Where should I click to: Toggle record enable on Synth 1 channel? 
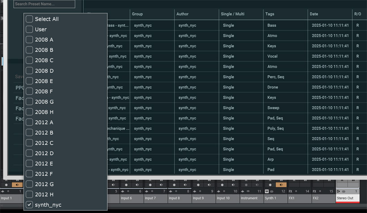coord(270,185)
